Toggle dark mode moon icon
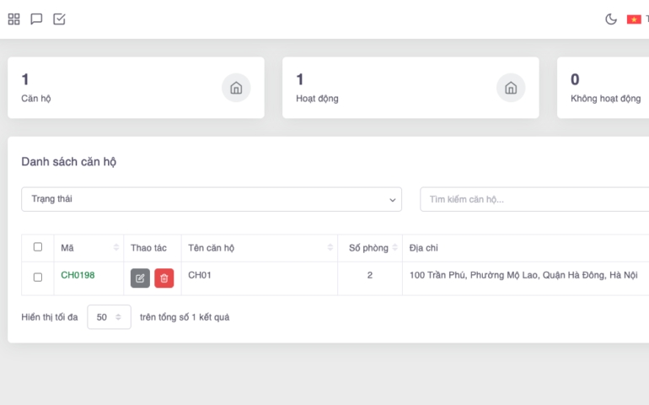 coord(611,19)
